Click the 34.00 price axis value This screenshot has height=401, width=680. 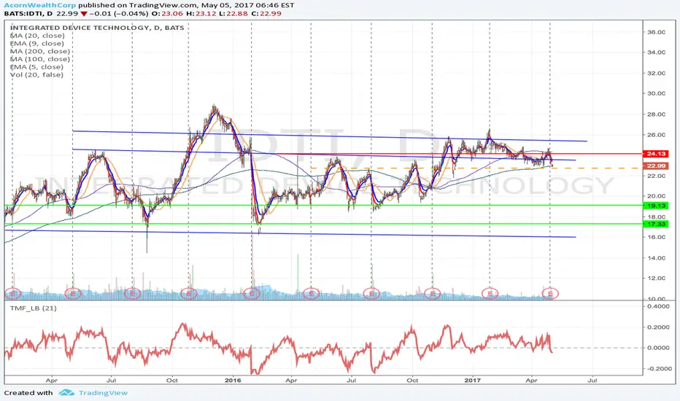656,52
